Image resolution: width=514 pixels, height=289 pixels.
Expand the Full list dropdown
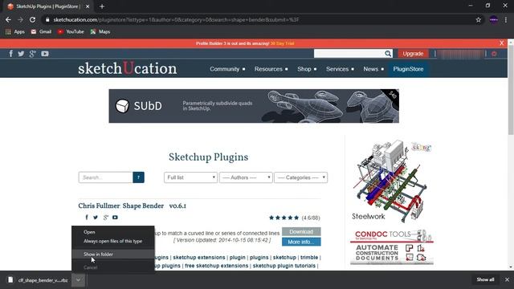[190, 177]
